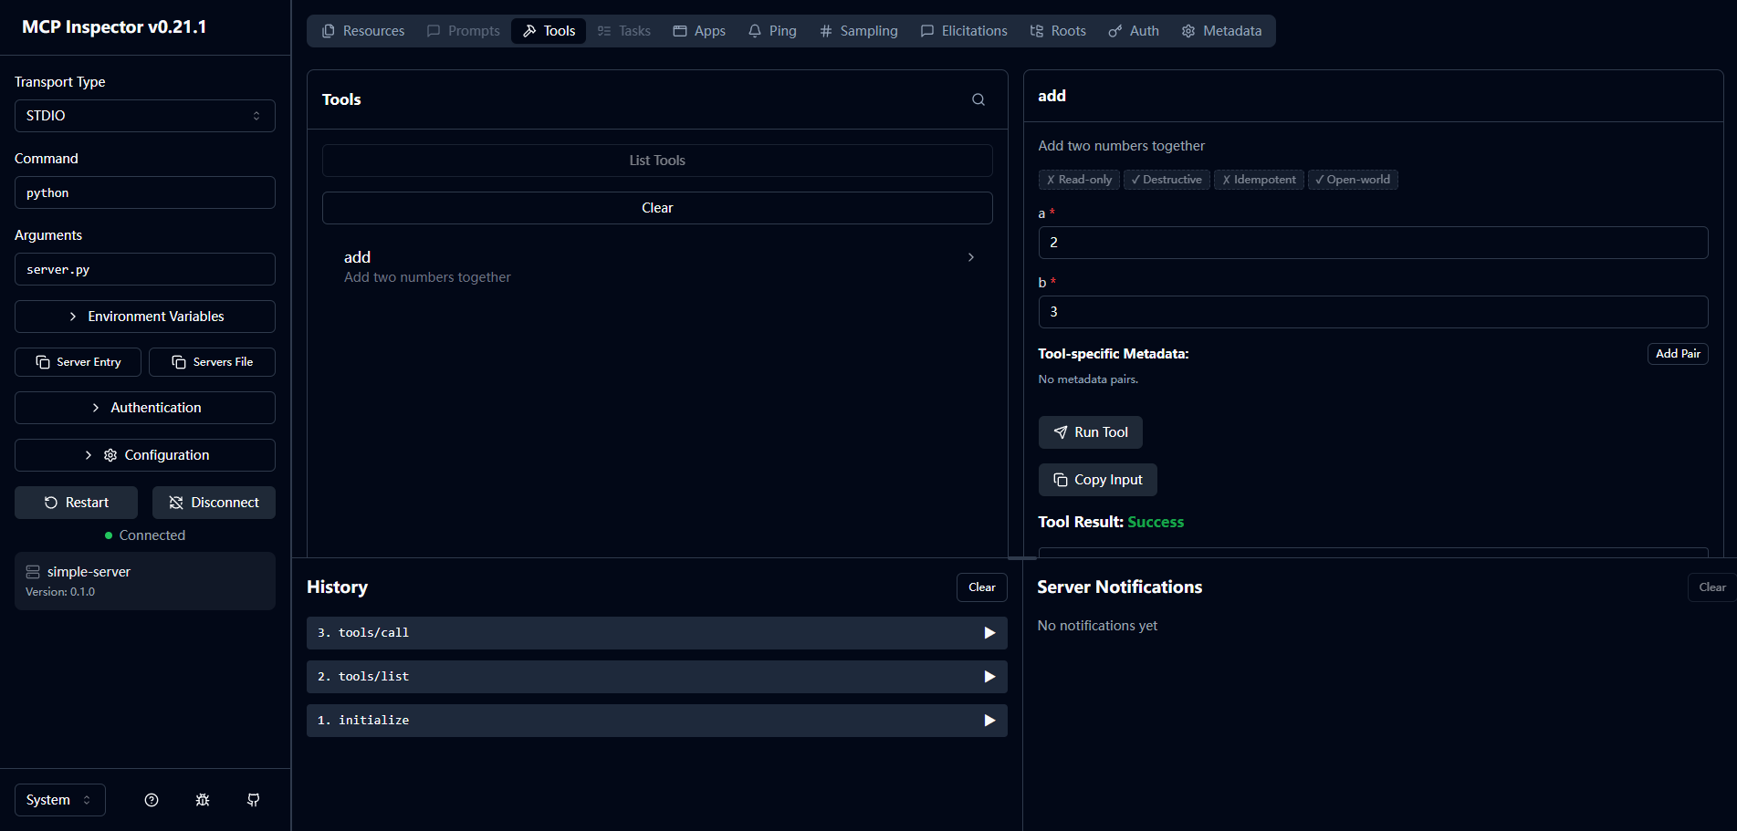
Task: Open the Transport Type STDIO dropdown
Action: click(x=144, y=116)
